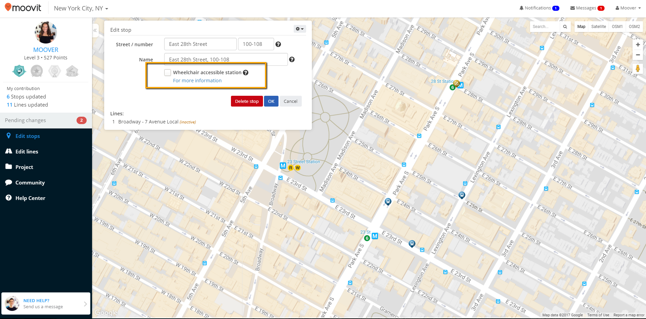This screenshot has height=319, width=646.
Task: Open 6 Stops updated
Action: click(x=26, y=97)
